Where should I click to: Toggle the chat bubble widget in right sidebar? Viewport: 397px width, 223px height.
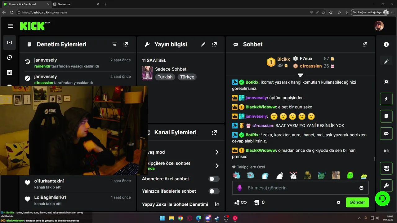(x=386, y=134)
